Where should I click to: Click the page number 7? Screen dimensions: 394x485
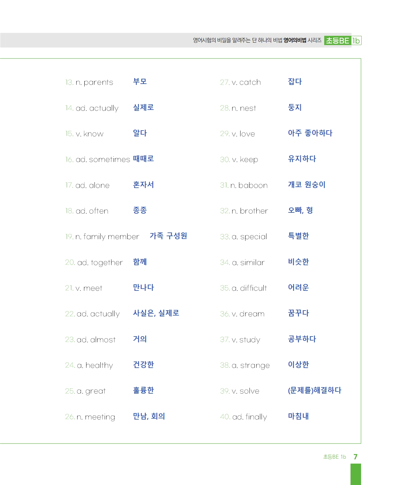pyautogui.click(x=355, y=457)
